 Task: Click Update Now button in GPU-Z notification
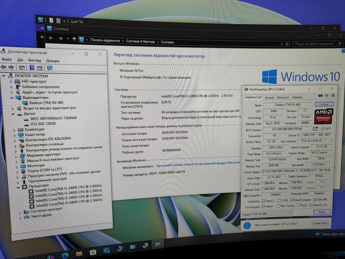tap(320, 223)
